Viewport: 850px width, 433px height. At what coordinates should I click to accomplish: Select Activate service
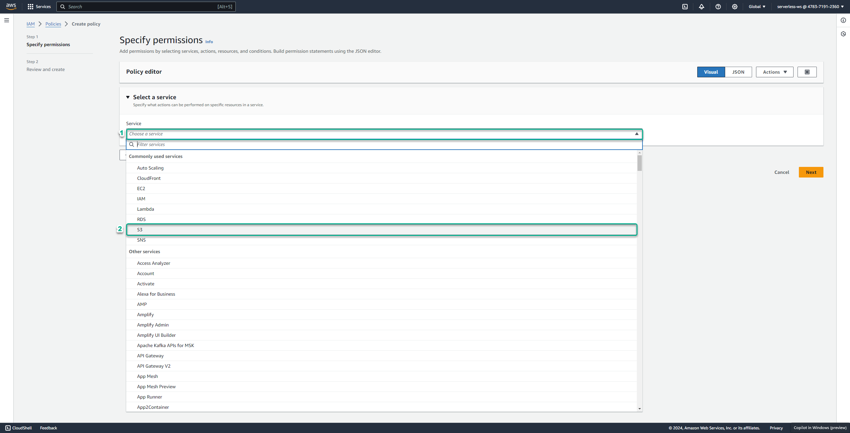(382, 284)
